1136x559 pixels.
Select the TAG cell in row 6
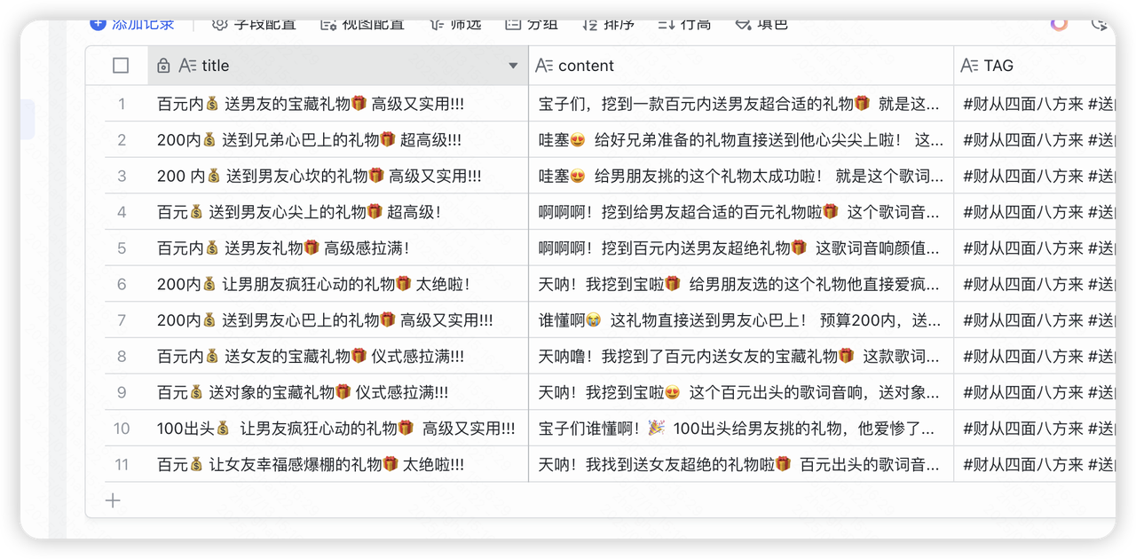point(1035,284)
